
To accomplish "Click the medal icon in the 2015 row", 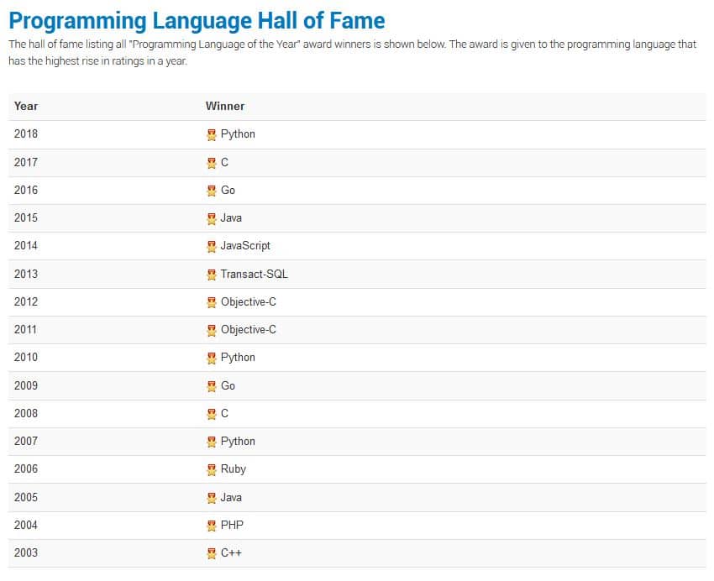I will (212, 218).
